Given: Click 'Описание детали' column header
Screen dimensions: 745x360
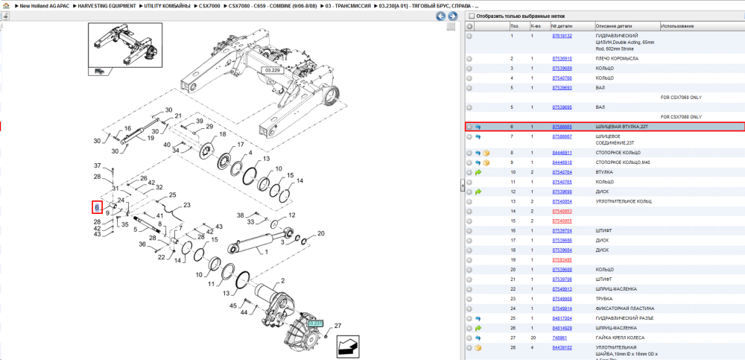Looking at the screenshot, I should (x=613, y=25).
